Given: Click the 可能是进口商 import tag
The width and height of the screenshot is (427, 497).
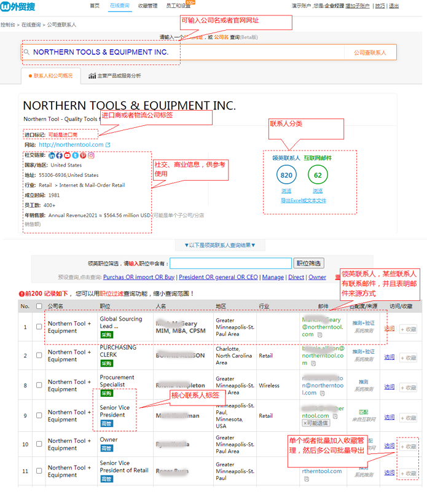Looking at the screenshot, I should tap(63, 135).
